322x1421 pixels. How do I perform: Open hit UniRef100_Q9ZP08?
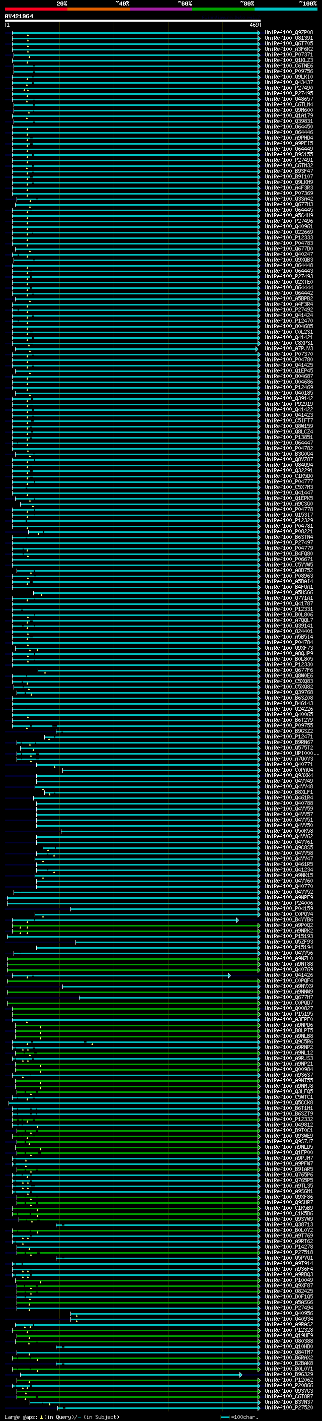click(x=288, y=33)
